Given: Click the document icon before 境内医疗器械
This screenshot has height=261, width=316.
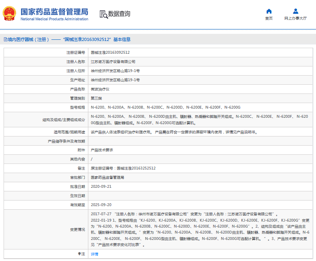Looking at the screenshot, I should click(x=6, y=39).
